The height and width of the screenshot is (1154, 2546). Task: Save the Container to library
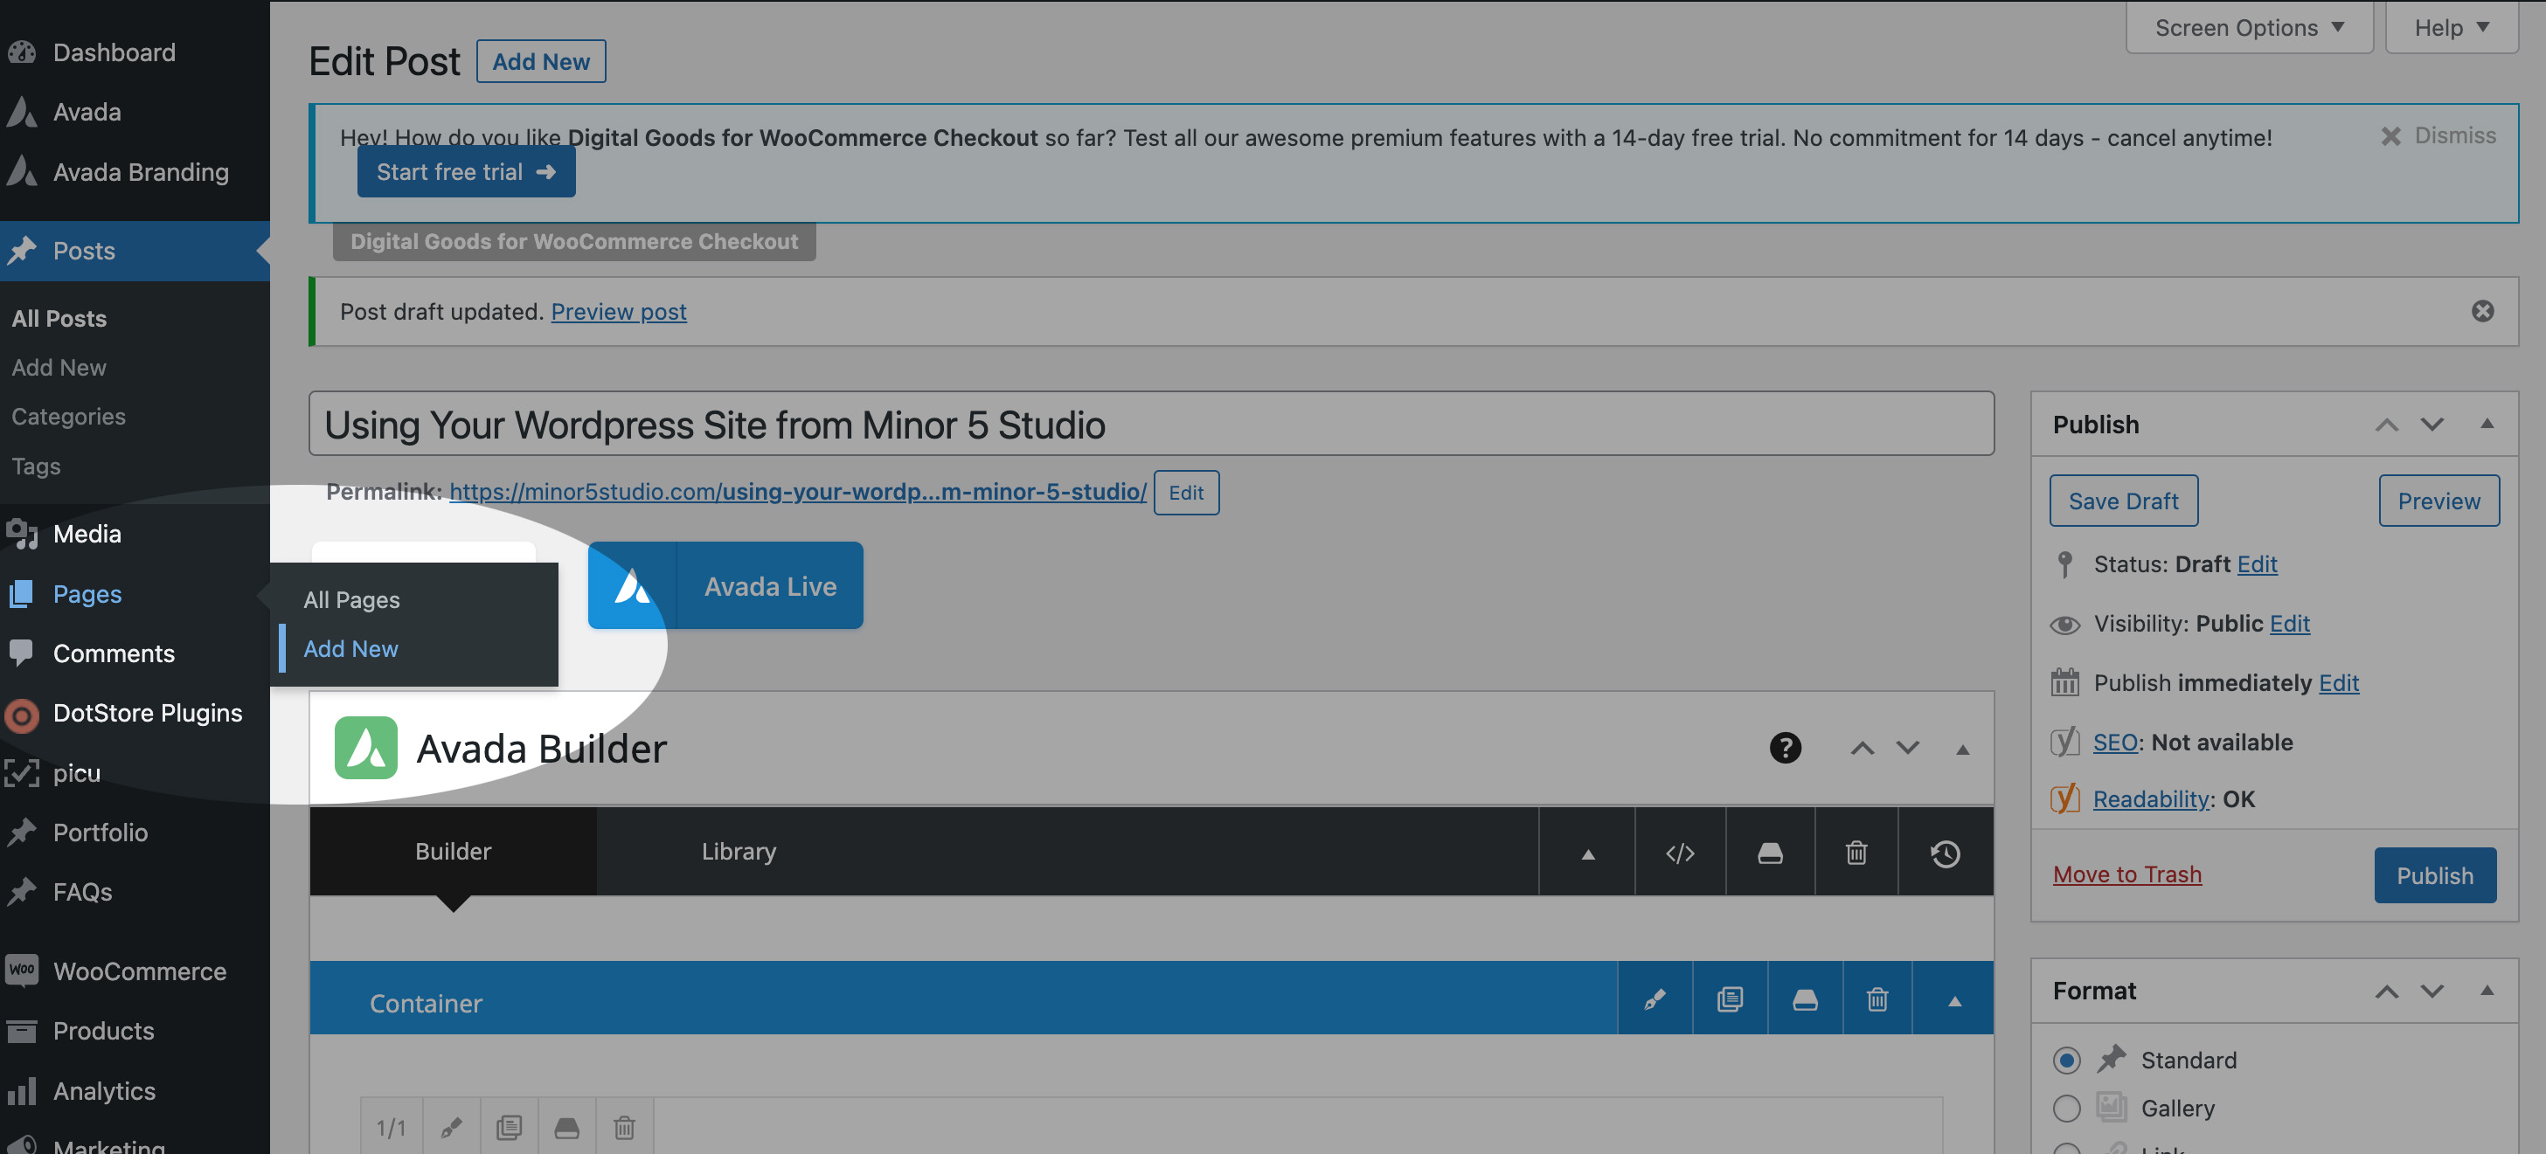(x=1805, y=999)
